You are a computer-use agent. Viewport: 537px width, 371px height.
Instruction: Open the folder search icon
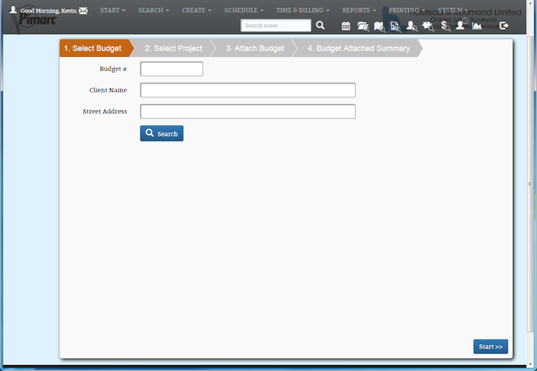pos(363,26)
